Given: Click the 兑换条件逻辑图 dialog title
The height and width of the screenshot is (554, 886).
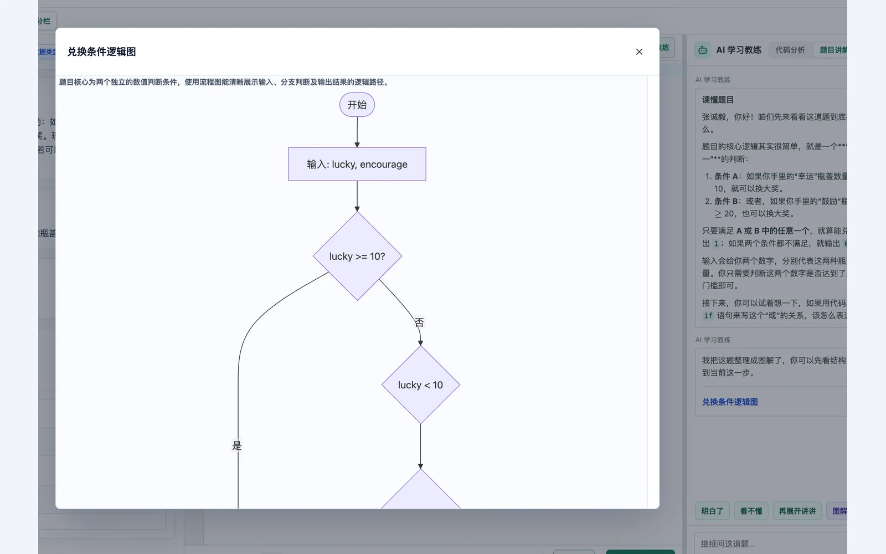Looking at the screenshot, I should pos(102,52).
